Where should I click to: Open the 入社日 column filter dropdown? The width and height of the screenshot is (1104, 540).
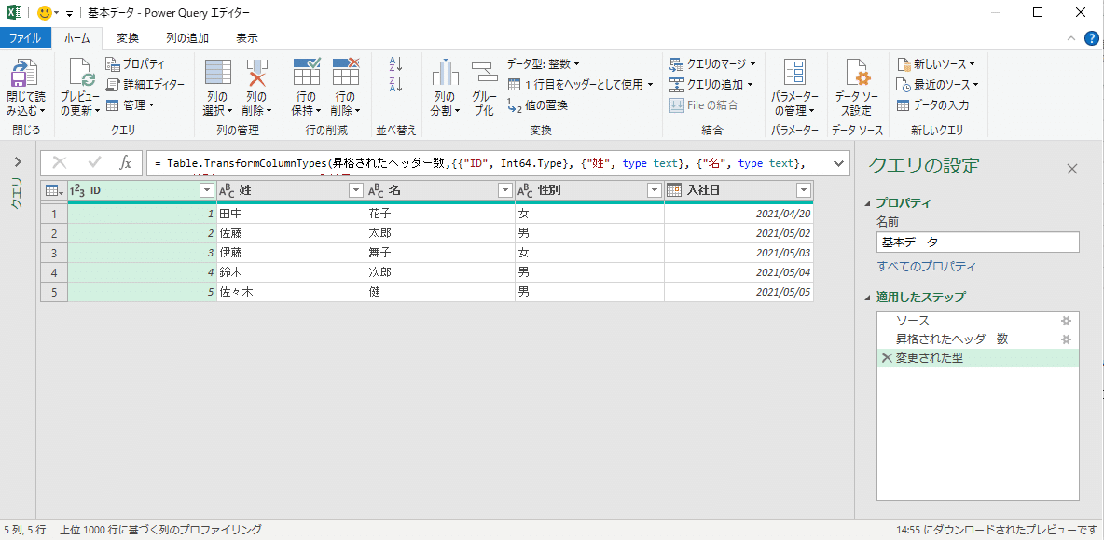(x=804, y=190)
